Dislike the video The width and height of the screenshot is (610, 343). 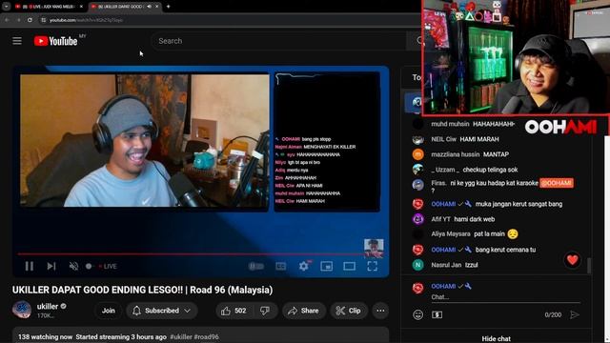pos(265,311)
